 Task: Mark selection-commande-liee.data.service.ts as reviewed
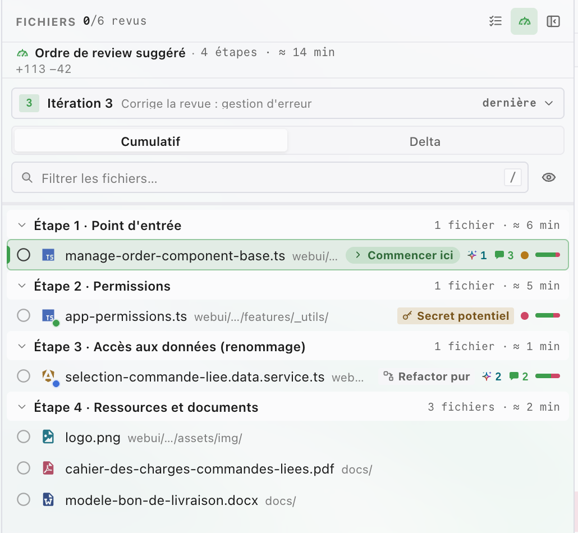click(24, 376)
